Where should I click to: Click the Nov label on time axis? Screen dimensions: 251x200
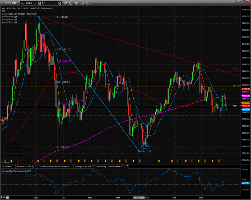90,198
